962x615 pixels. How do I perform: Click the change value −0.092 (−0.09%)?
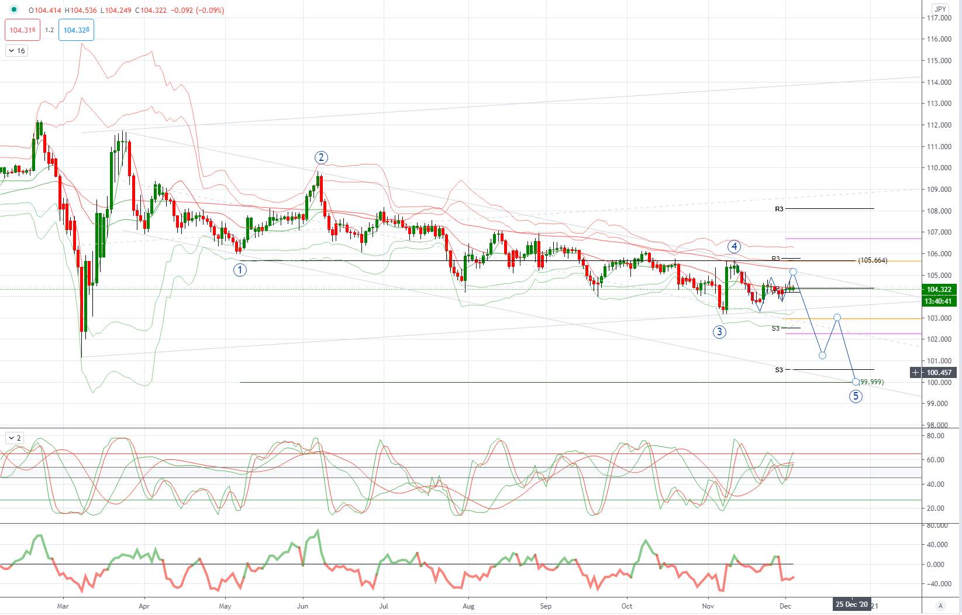pos(196,10)
